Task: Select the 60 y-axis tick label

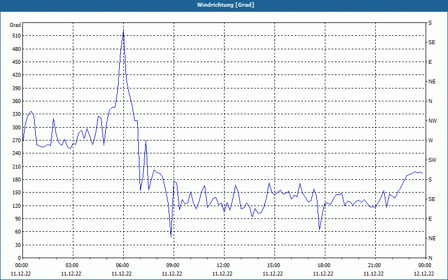Action: [x=18, y=231]
